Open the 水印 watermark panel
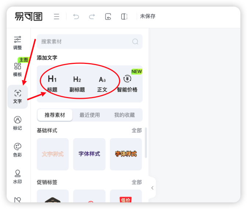 tap(18, 177)
